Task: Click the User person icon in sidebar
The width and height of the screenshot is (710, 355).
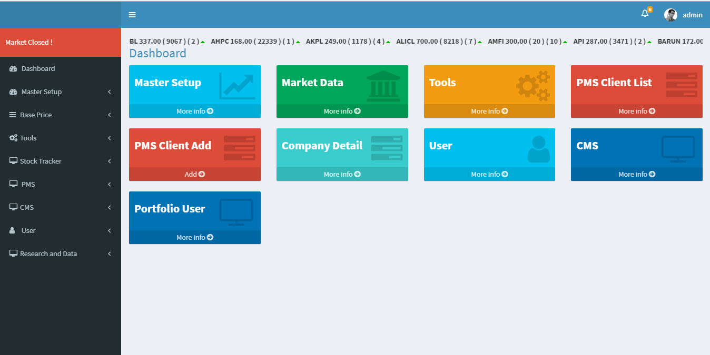Action: (13, 230)
